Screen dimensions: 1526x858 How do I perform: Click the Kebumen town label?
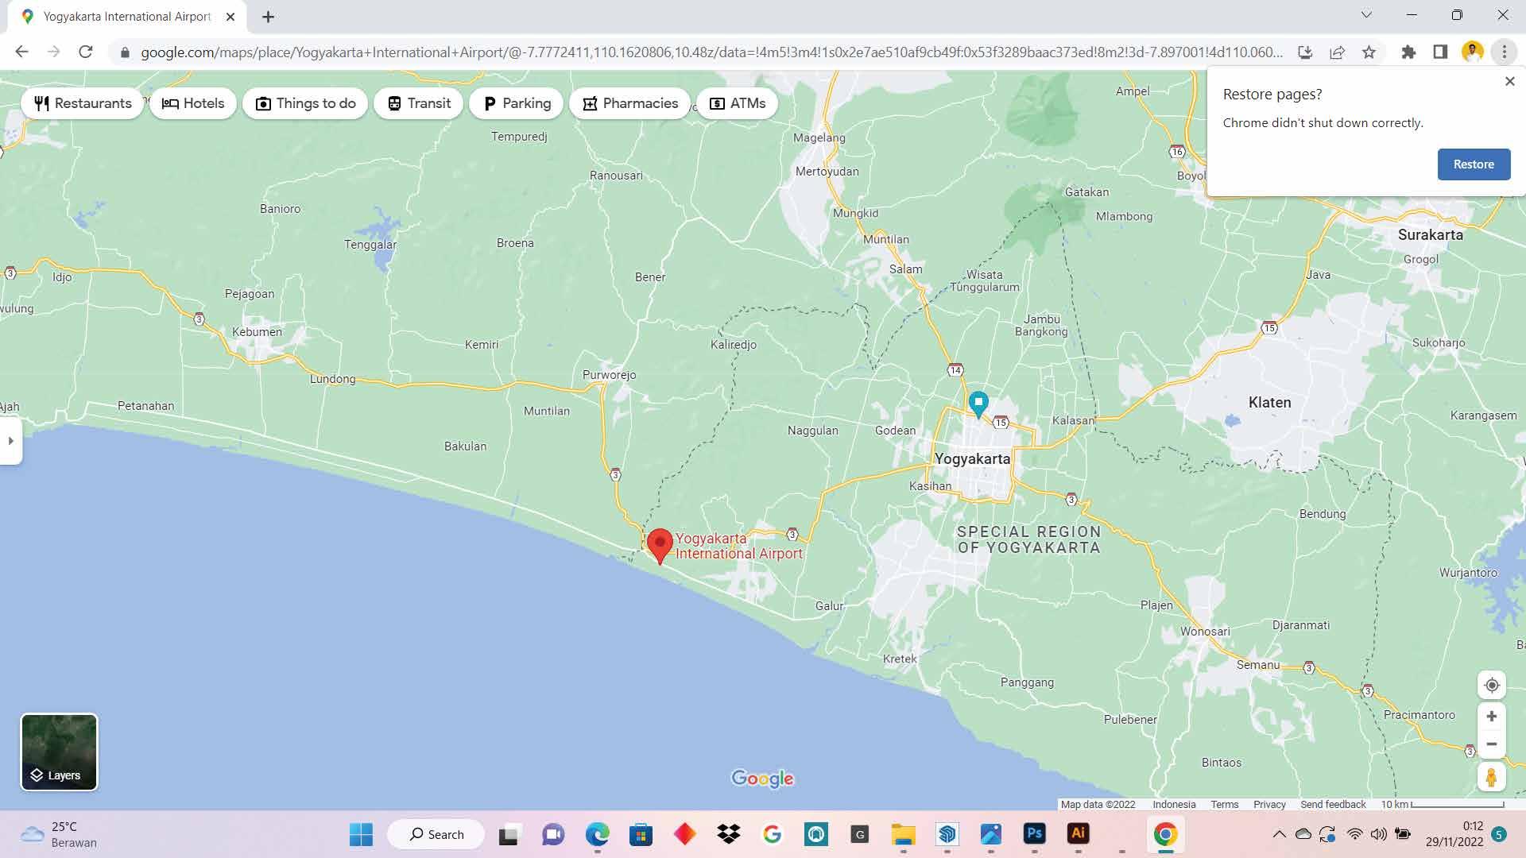coord(257,331)
